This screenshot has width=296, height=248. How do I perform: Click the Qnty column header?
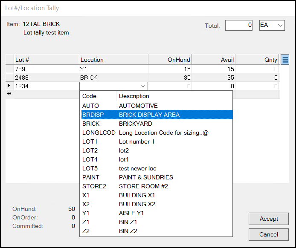pyautogui.click(x=257, y=60)
